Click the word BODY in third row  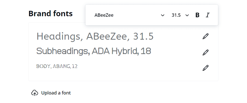[x=43, y=66]
